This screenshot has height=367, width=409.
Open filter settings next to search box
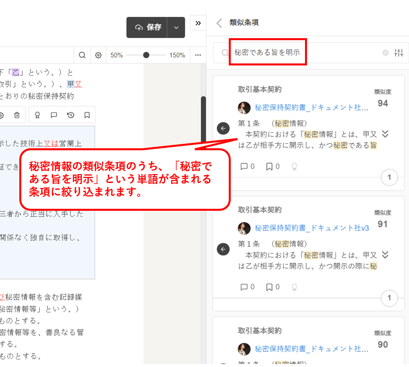[x=399, y=53]
